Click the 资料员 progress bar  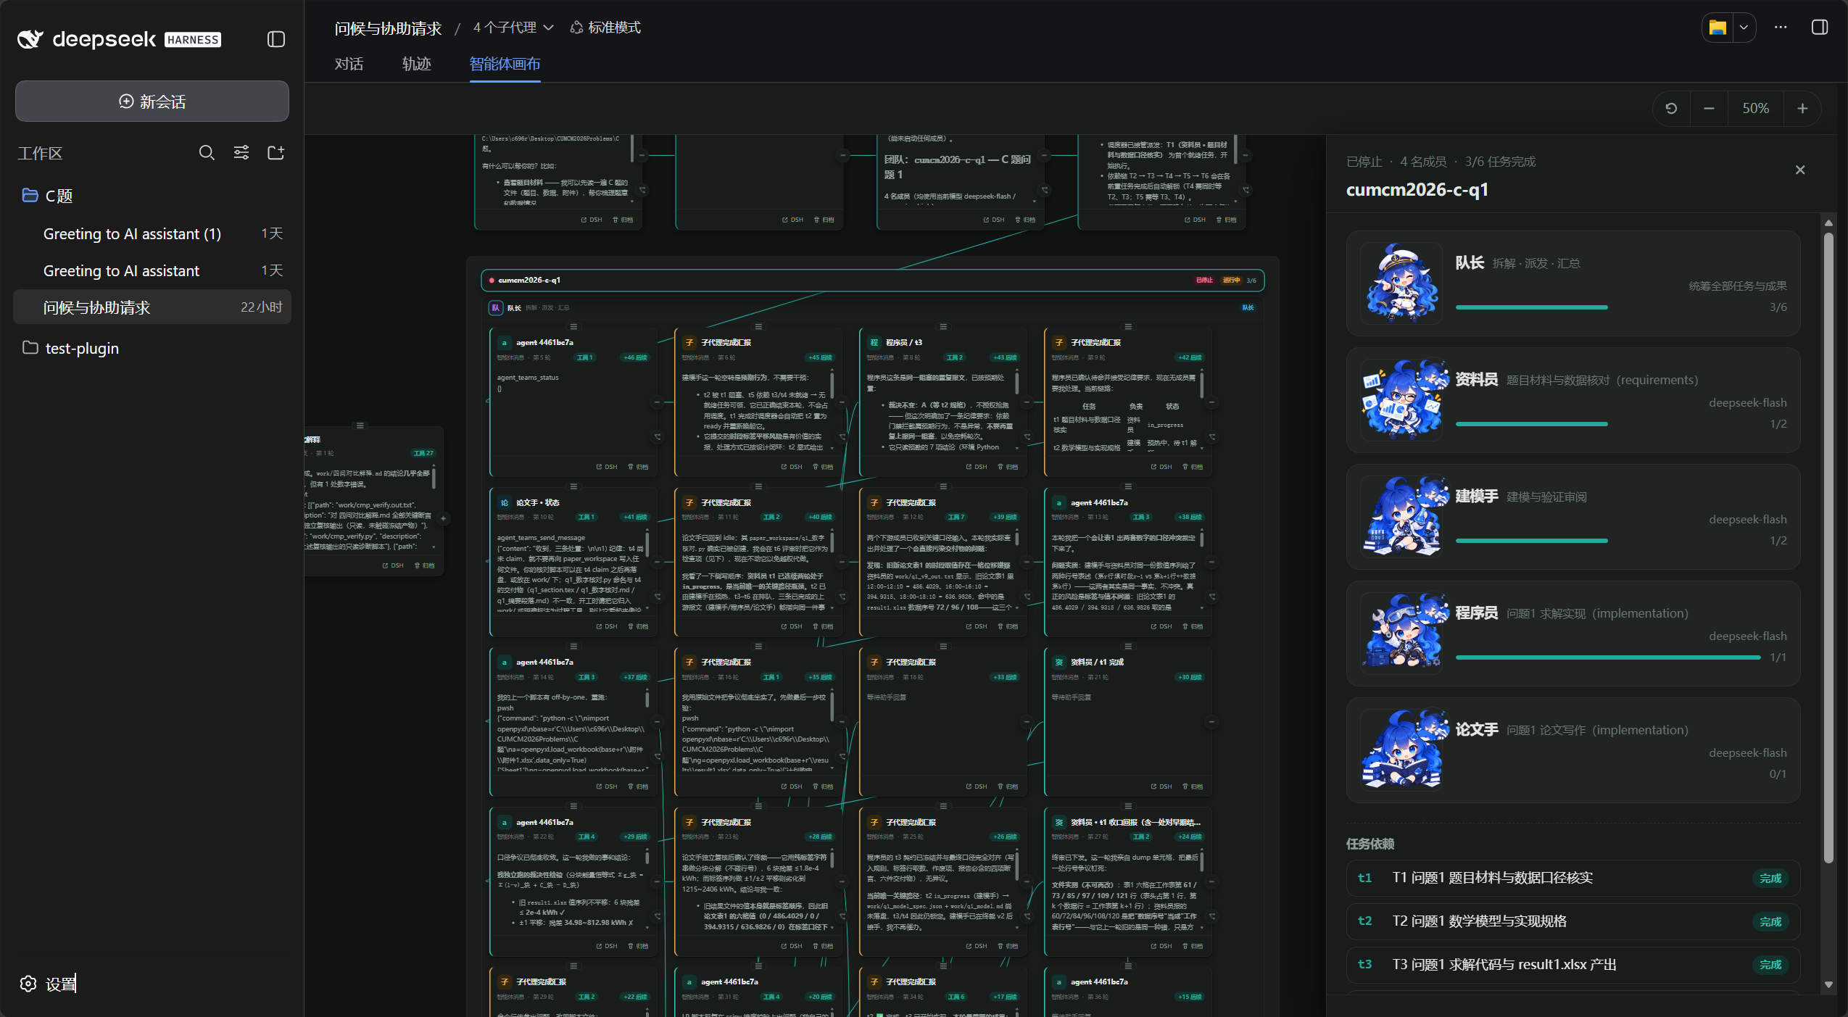(x=1531, y=424)
